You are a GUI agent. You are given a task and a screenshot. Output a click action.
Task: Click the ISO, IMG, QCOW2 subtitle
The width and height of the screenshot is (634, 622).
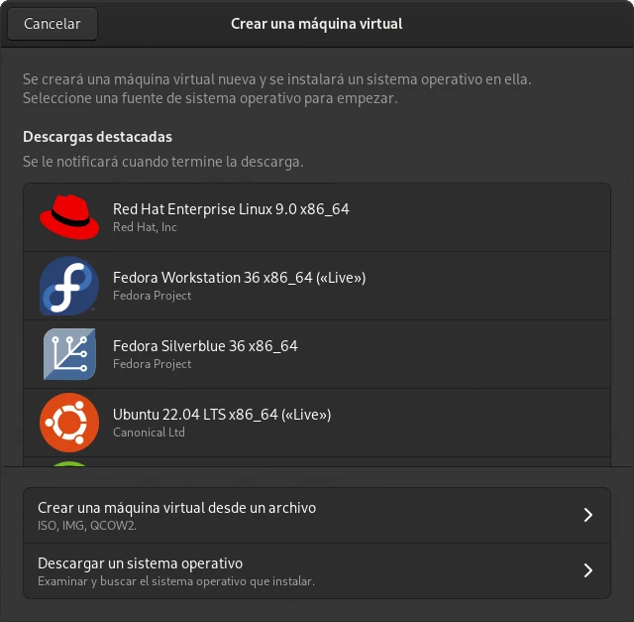[x=87, y=525]
